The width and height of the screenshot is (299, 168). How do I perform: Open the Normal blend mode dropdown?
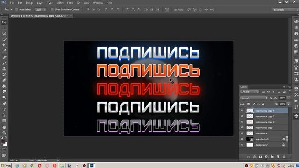pos(254,98)
